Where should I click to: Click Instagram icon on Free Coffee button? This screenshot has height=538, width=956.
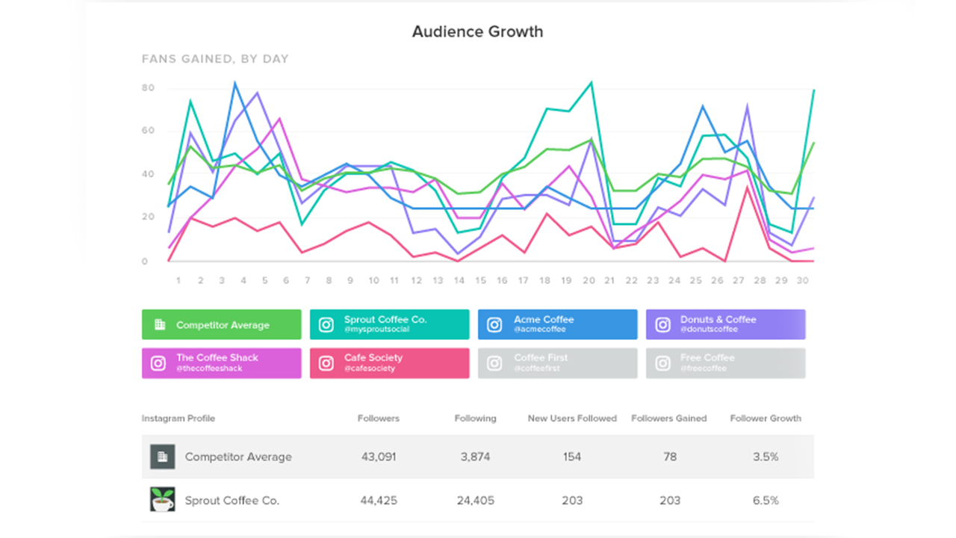point(662,363)
